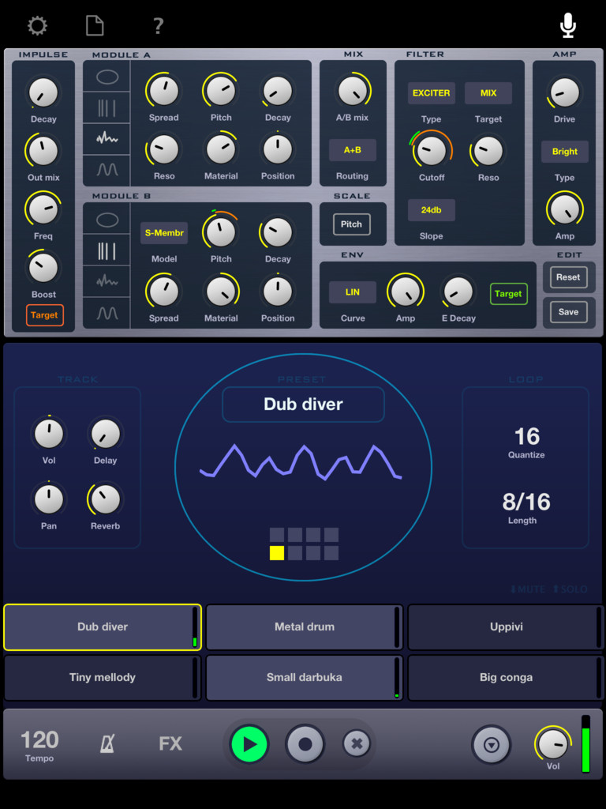Change routing from A+B
This screenshot has width=606, height=809.
[x=353, y=150]
